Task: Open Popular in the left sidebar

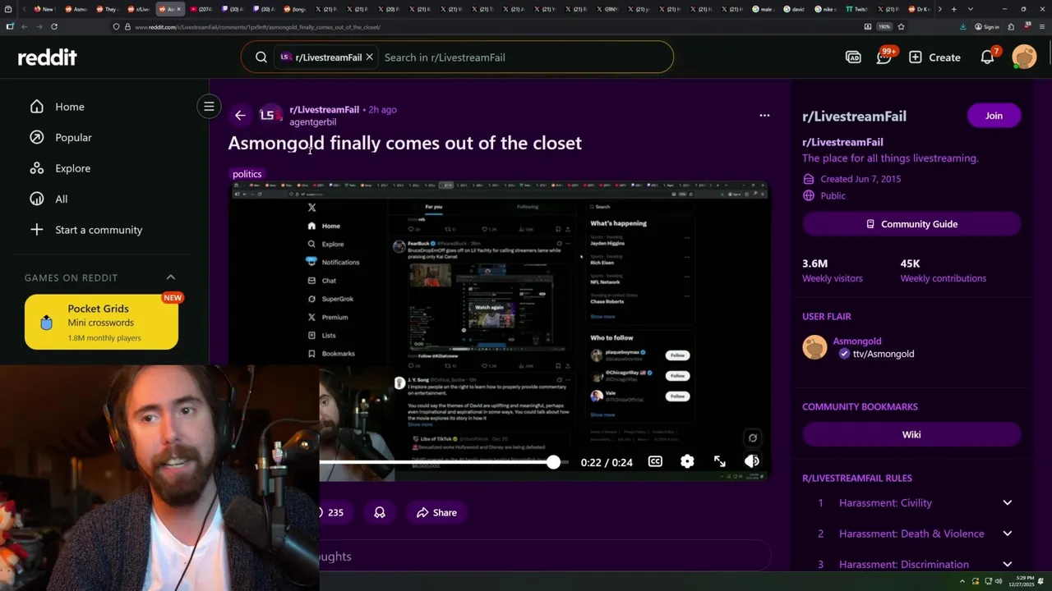Action: 73,137
